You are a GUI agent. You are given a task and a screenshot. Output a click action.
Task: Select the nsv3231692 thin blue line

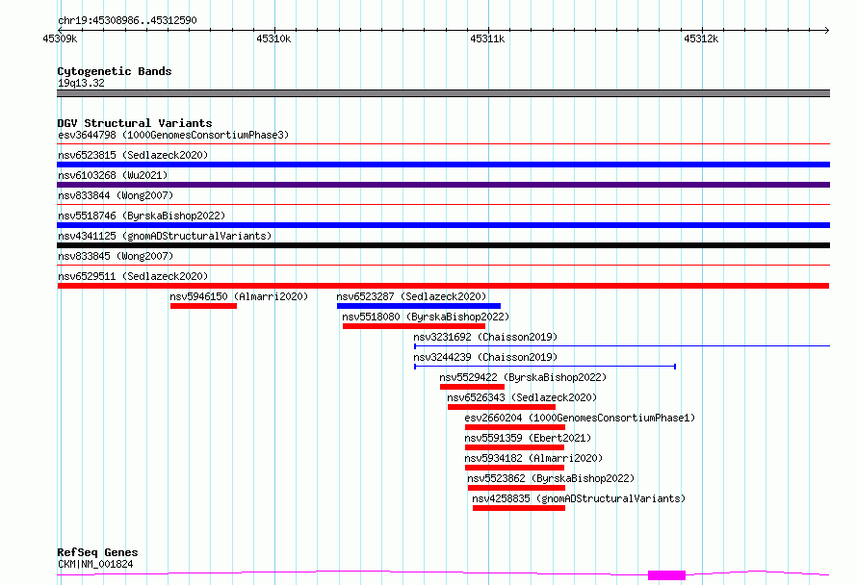point(622,345)
